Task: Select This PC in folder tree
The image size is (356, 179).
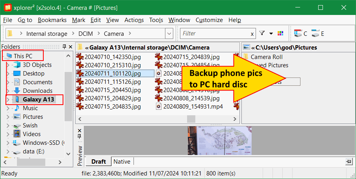Action: tap(23, 56)
